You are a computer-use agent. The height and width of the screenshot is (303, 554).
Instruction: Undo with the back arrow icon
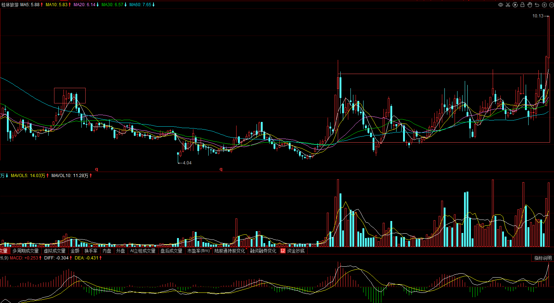point(537,5)
